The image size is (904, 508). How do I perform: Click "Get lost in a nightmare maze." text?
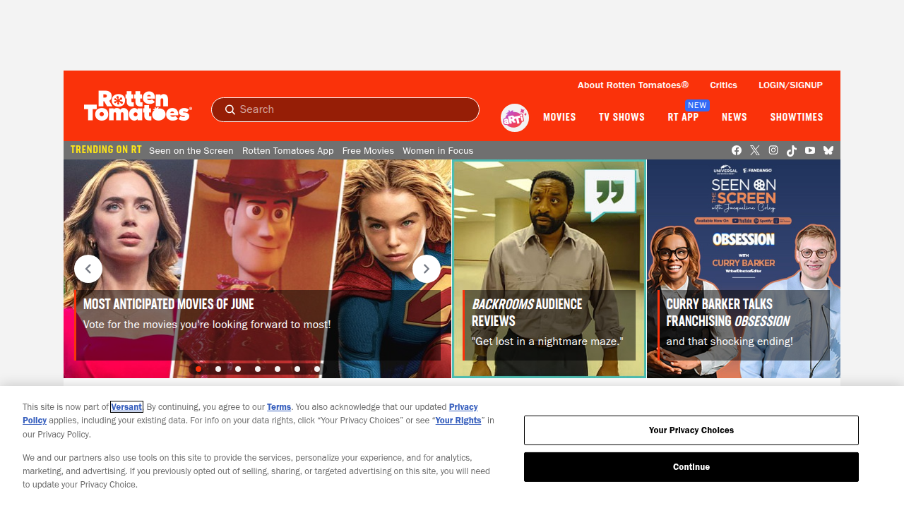point(547,341)
